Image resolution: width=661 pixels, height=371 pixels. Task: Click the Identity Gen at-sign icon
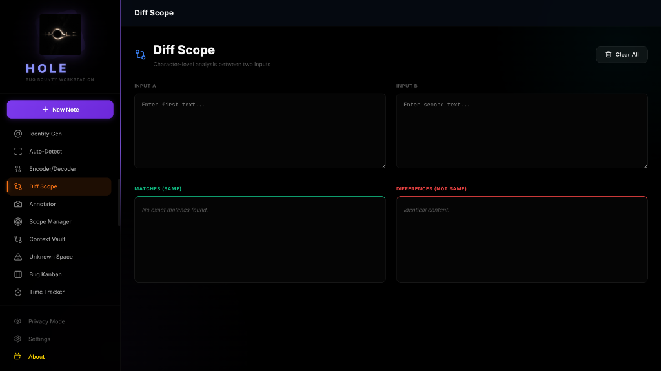pyautogui.click(x=17, y=134)
